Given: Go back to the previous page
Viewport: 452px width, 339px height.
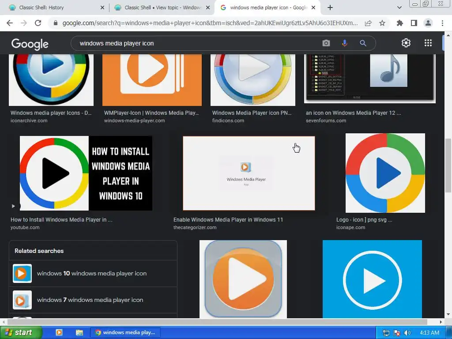Looking at the screenshot, I should 10,23.
